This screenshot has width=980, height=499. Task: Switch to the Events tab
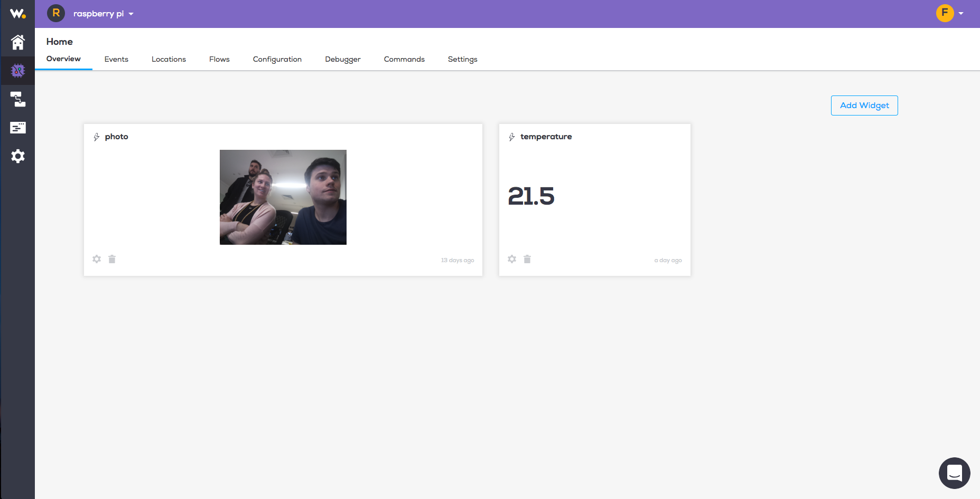coord(116,59)
